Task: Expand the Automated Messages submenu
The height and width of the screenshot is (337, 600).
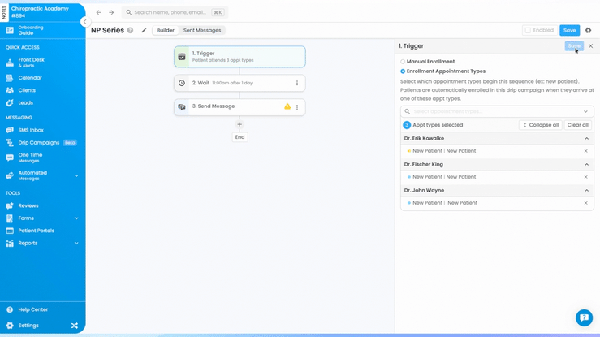Action: tap(76, 175)
